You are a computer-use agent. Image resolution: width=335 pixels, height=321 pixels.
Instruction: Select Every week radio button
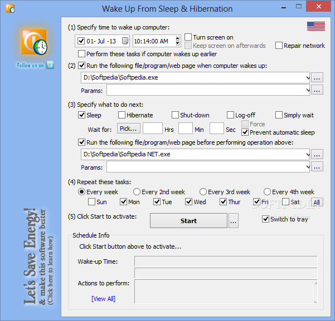pos(81,192)
